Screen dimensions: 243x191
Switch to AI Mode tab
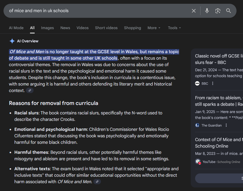coord(16,28)
